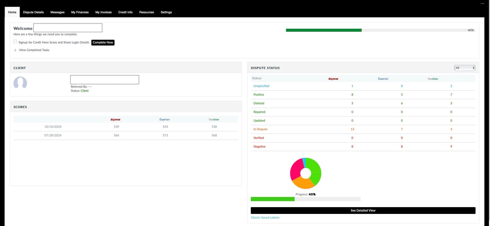
Task: Click the client avatar placeholder image
Action: click(x=20, y=83)
